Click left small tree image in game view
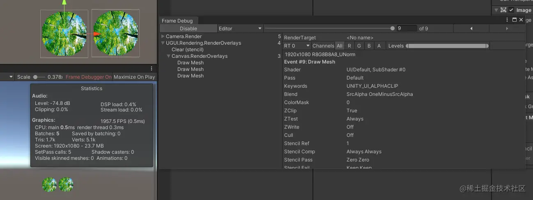Image resolution: width=533 pixels, height=200 pixels. (x=50, y=184)
